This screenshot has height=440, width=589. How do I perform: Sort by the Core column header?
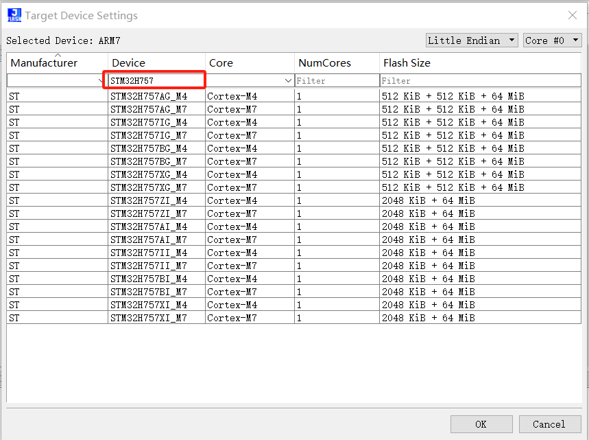tap(250, 62)
